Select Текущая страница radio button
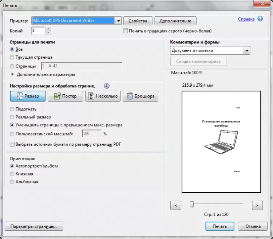 [x=12, y=57]
